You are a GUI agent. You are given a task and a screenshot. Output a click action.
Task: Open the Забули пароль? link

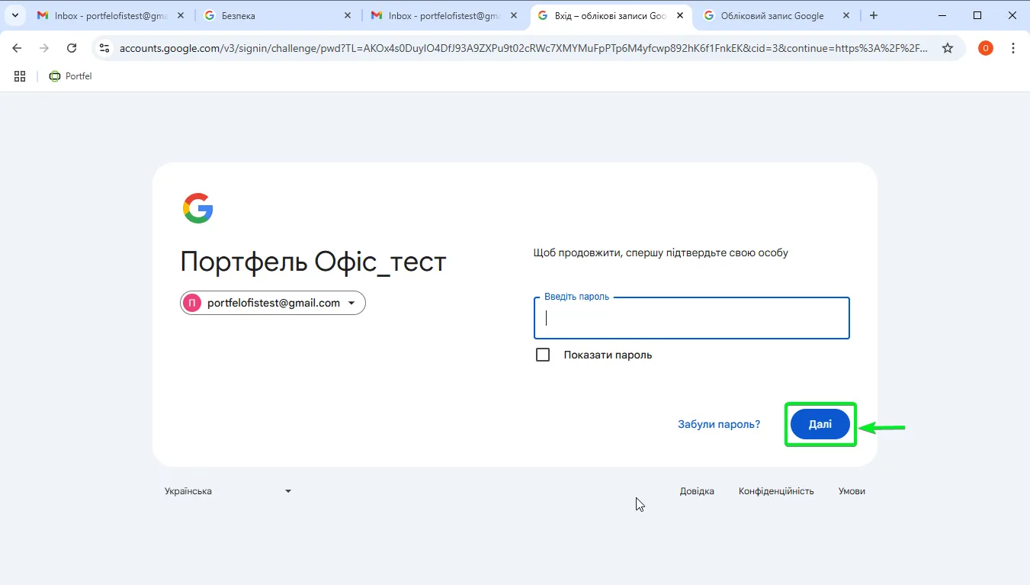click(719, 424)
